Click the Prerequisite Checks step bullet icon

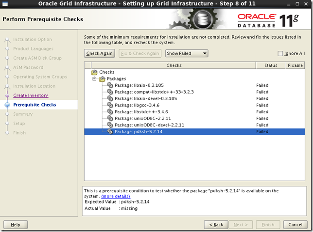(x=7, y=105)
